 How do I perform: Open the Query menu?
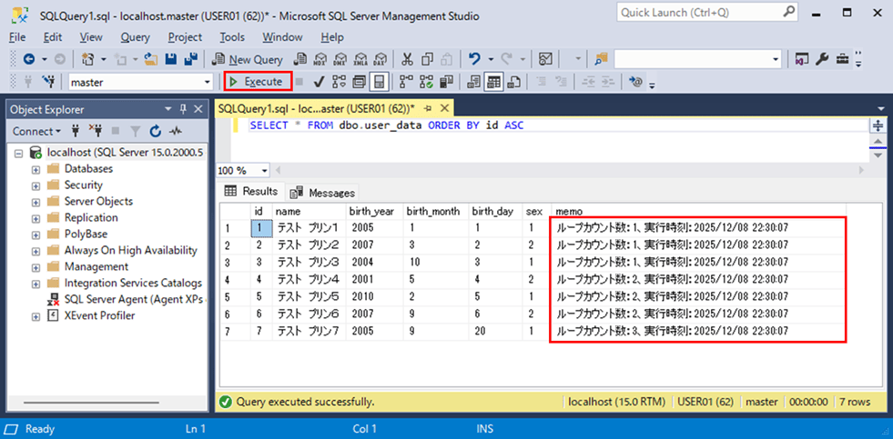(135, 37)
